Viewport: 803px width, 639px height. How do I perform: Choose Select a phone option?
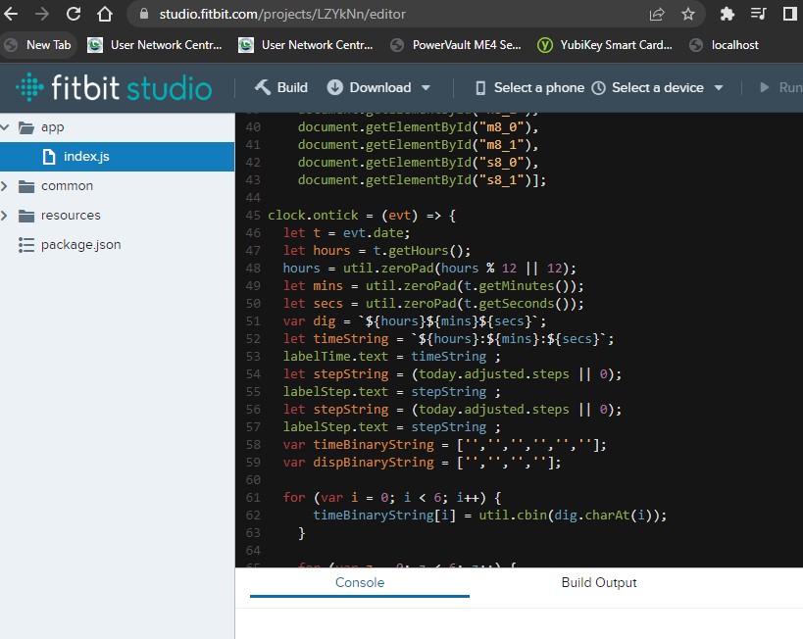point(529,88)
